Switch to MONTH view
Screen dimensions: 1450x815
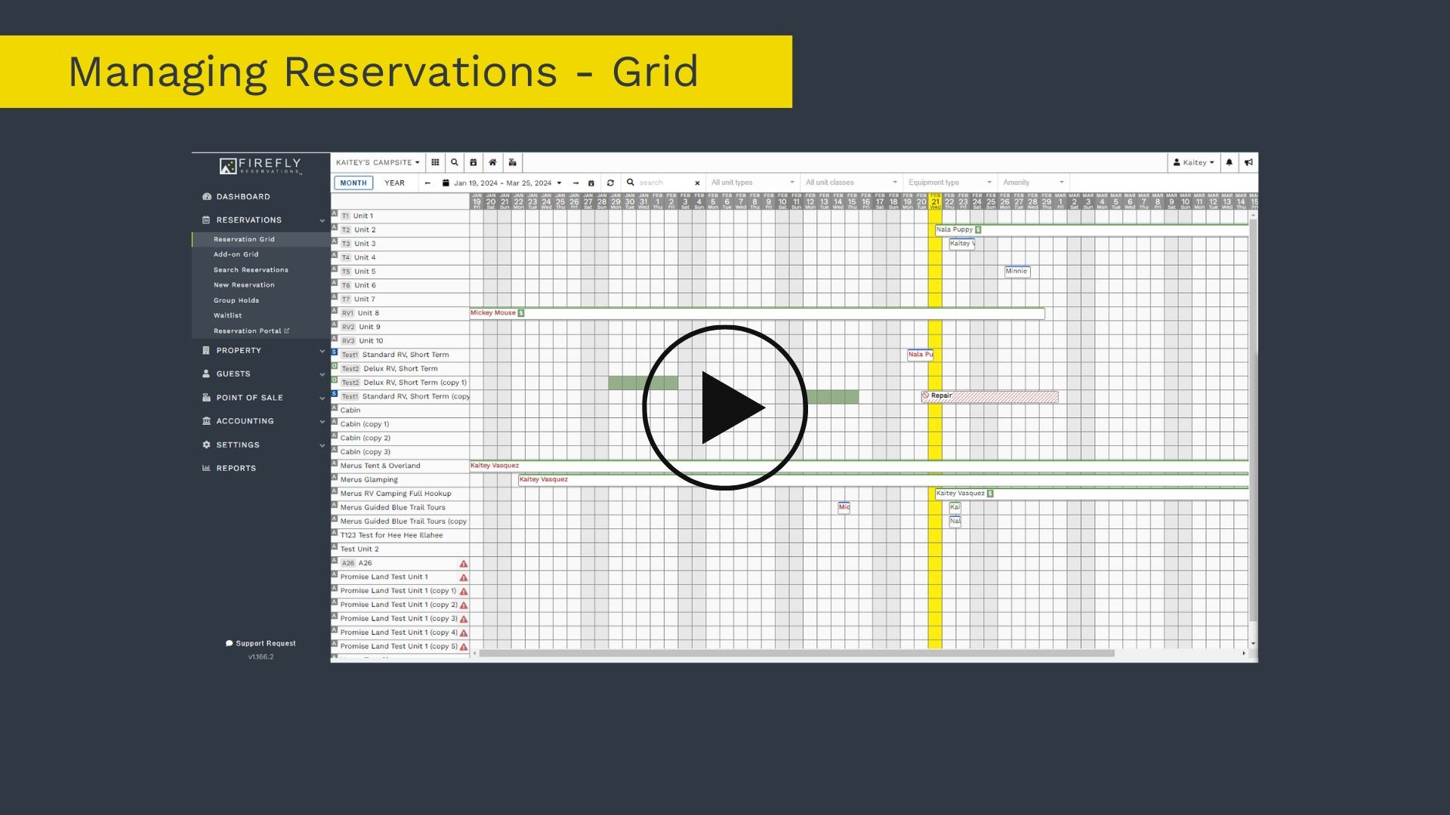tap(353, 183)
